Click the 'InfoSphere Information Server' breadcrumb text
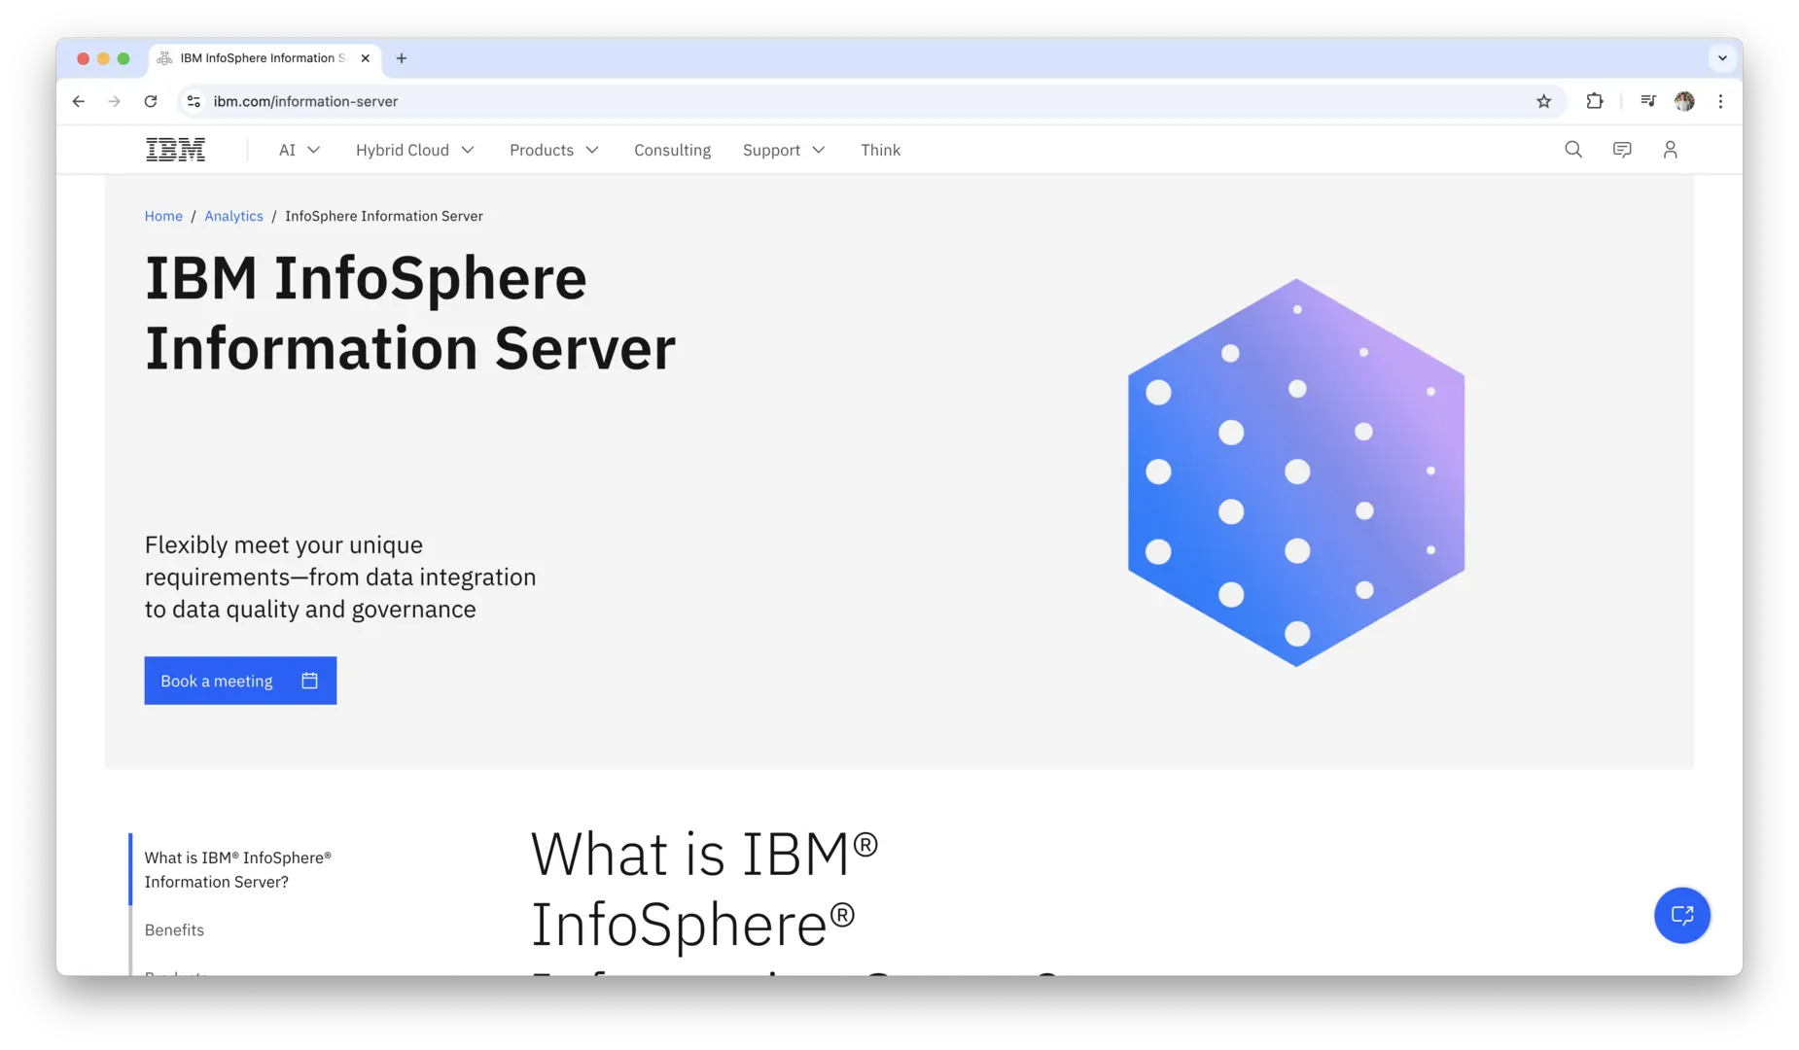1799x1050 pixels. [x=384, y=216]
